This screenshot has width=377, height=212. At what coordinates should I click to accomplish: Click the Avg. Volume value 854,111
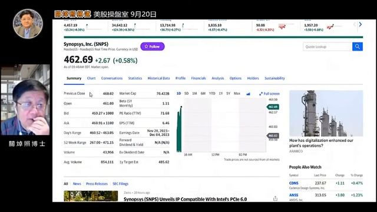pos(107,162)
